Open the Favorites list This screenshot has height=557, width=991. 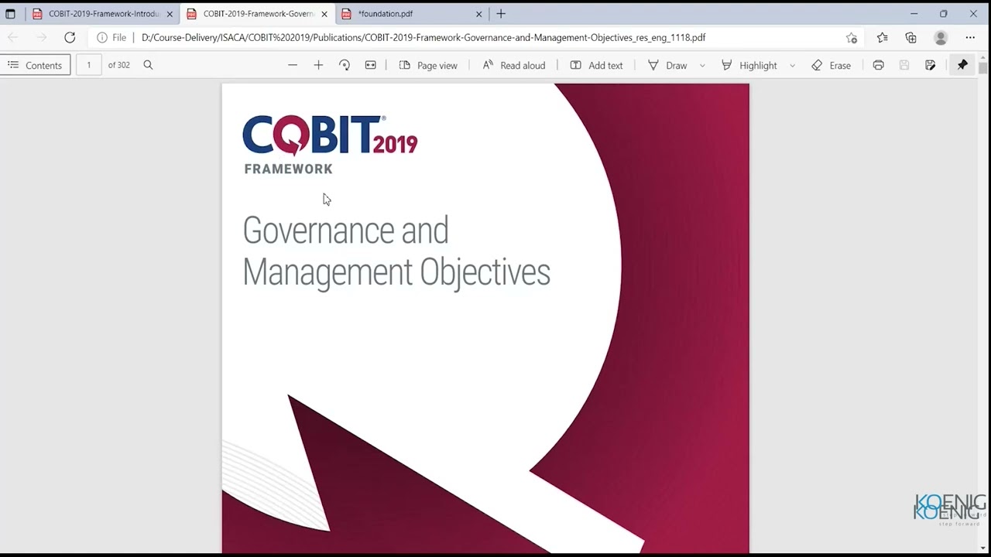pyautogui.click(x=883, y=37)
